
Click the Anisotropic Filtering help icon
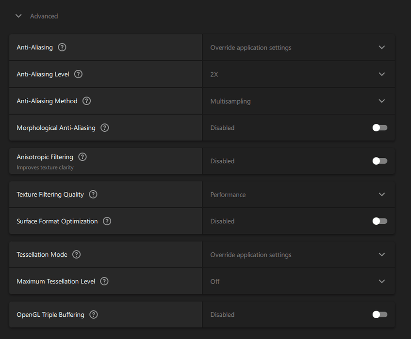pyautogui.click(x=82, y=157)
